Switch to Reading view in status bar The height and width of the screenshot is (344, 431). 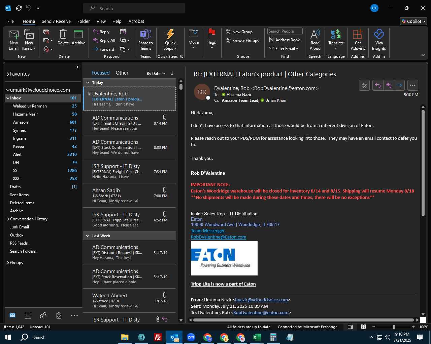coord(364,327)
